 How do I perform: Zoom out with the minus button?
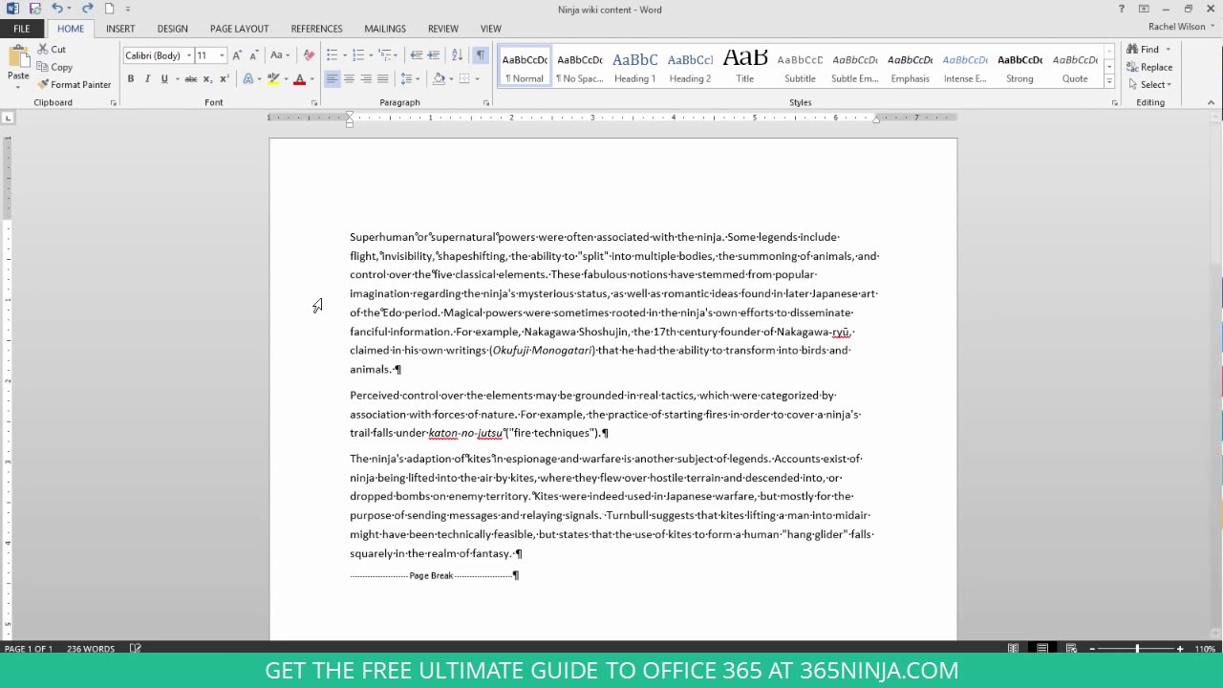[1092, 649]
